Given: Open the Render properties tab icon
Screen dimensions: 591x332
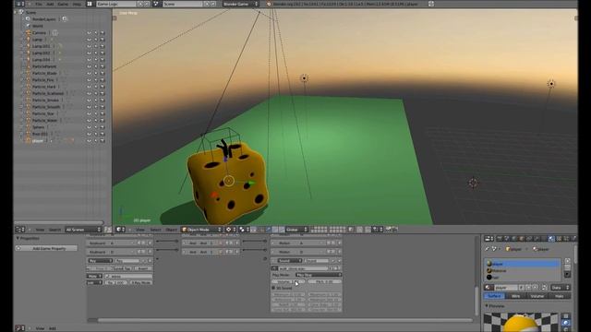Looking at the screenshot, I should pos(500,239).
